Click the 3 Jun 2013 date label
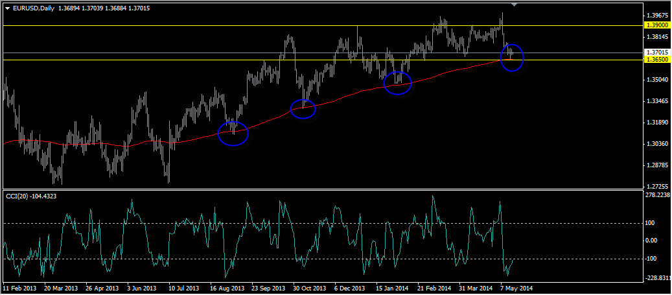 (x=142, y=288)
